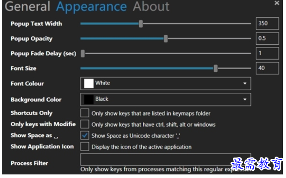Select the Appearance tab

coord(91,7)
